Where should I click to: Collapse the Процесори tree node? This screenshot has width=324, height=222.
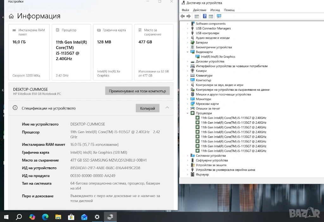point(187,113)
